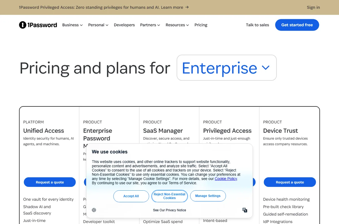The width and height of the screenshot is (339, 224).
Task: Select the Privileged Access heading
Action: click(x=227, y=131)
